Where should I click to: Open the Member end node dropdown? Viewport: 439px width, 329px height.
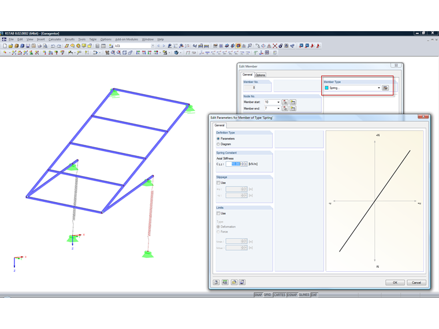tap(278, 109)
